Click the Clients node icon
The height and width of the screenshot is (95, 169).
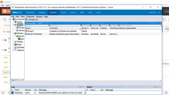[x=15, y=22]
